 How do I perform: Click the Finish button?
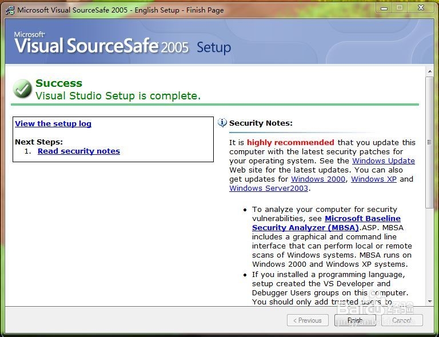click(x=355, y=320)
